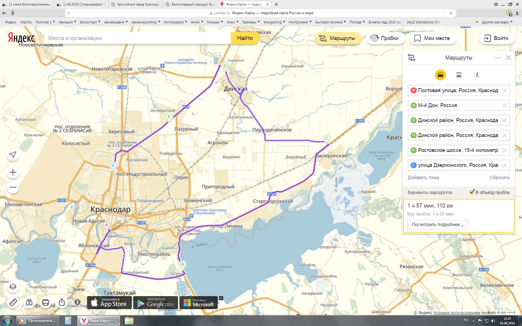Click the geolocation arrow icon
Screen dimensions: 522x326
pyautogui.click(x=13, y=155)
